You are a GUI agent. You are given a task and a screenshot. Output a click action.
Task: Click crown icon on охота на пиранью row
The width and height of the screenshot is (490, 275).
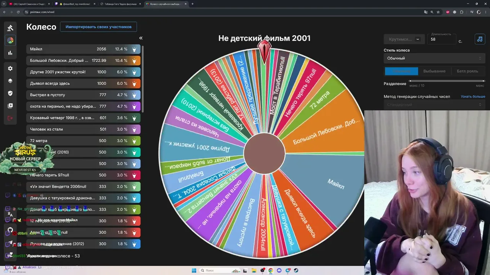(x=134, y=106)
